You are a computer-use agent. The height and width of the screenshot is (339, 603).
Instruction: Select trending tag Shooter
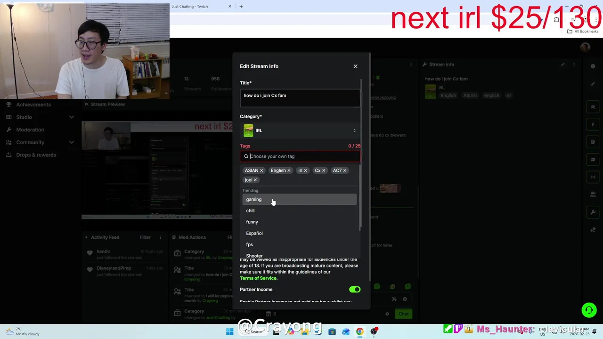(300, 256)
